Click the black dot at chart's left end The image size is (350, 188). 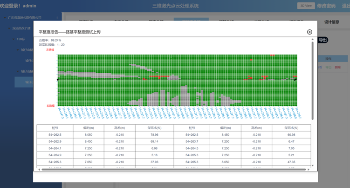pos(58,80)
